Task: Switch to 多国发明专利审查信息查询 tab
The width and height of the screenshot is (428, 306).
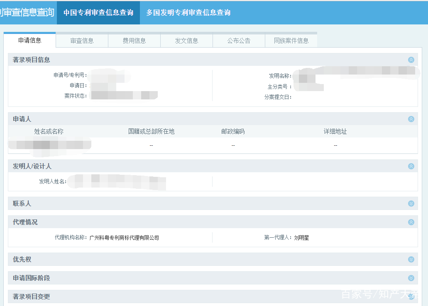Action: pyautogui.click(x=188, y=12)
